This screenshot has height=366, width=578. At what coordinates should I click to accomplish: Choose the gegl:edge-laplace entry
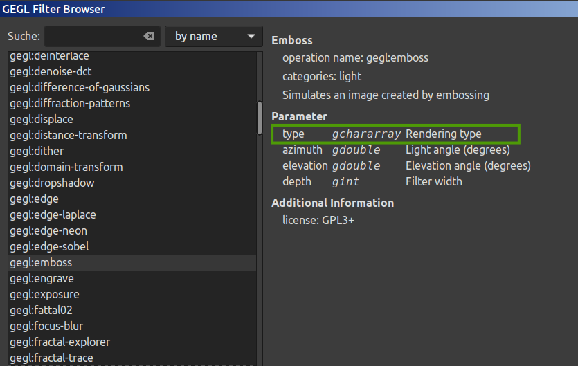point(132,214)
